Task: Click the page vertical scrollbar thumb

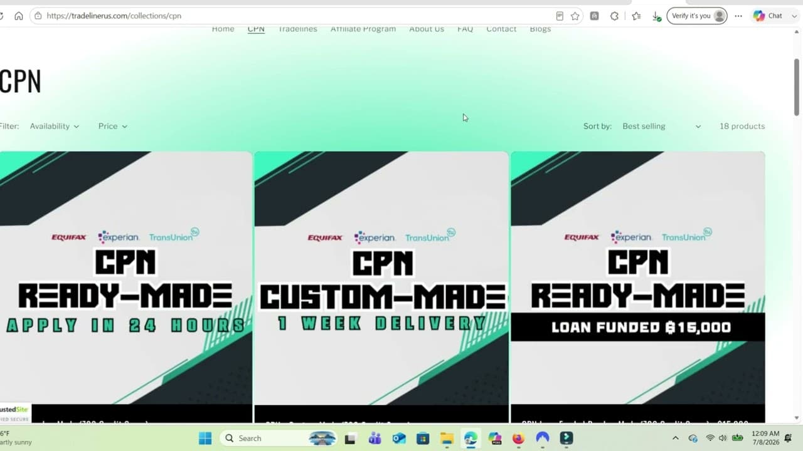Action: click(x=797, y=86)
